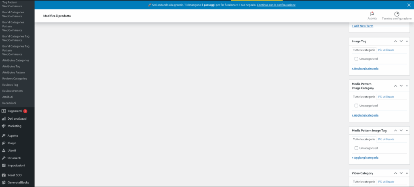The width and height of the screenshot is (414, 187).
Task: Open Recensioni submenu item
Action: point(9,103)
